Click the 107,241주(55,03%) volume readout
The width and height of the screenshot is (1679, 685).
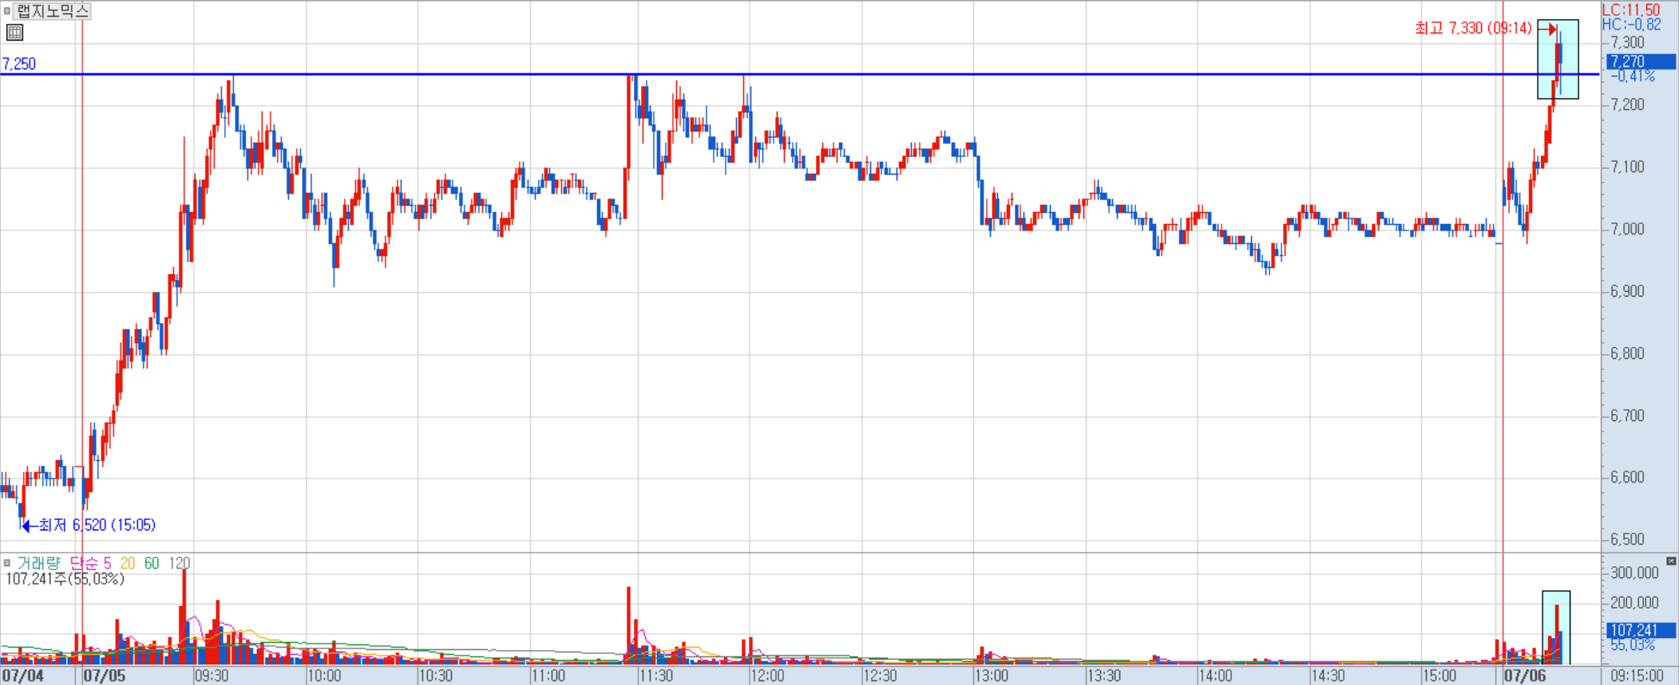tap(65, 579)
